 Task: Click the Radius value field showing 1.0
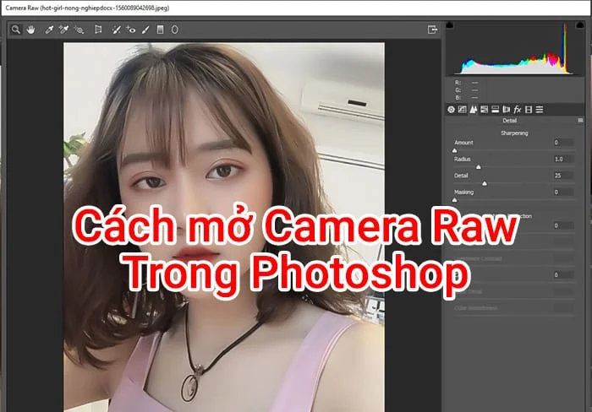pyautogui.click(x=563, y=159)
